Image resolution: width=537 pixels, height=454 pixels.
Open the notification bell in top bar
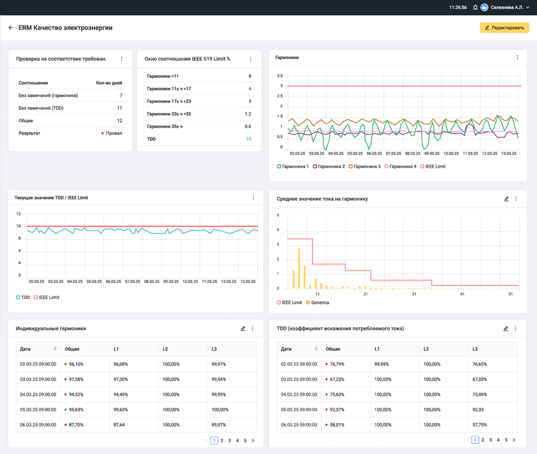click(475, 8)
